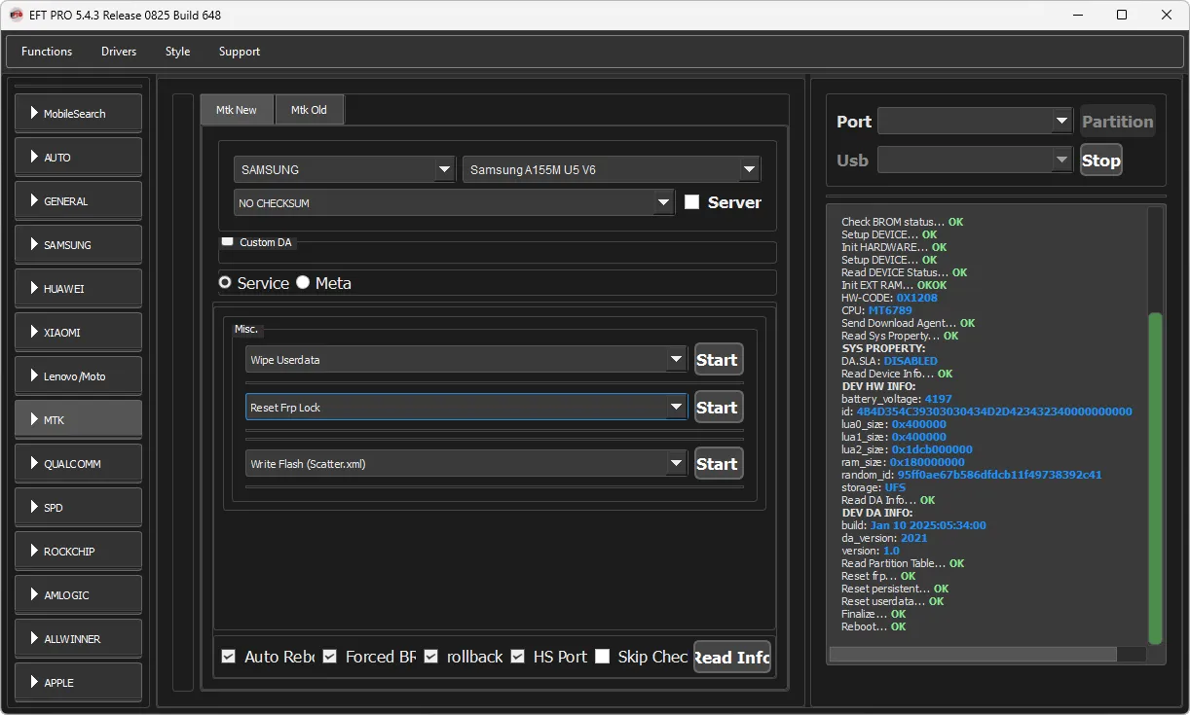Image resolution: width=1190 pixels, height=715 pixels.
Task: Expand the MobileSearch sidebar arrow
Action: coord(34,114)
